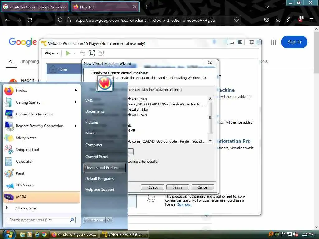Open Devices and Printers

coord(104,168)
